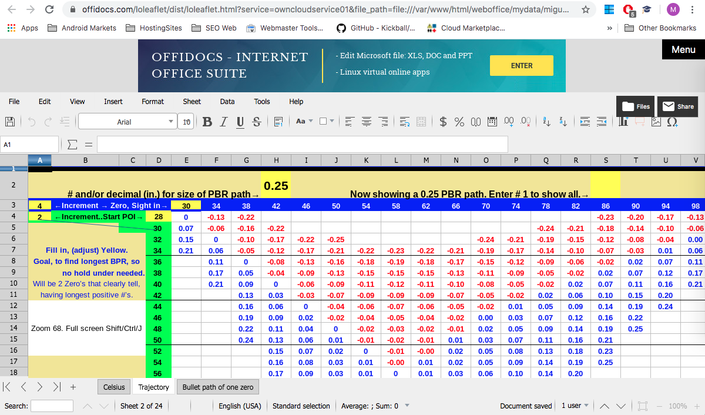This screenshot has width=705, height=415.
Task: Insert a special character with Omega icon
Action: point(673,122)
